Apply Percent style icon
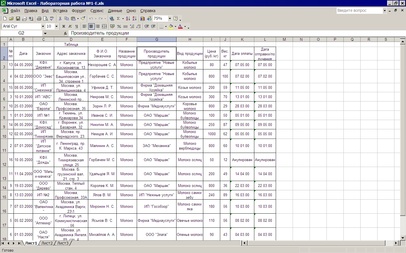The width and height of the screenshot is (406, 253). tap(119, 26)
